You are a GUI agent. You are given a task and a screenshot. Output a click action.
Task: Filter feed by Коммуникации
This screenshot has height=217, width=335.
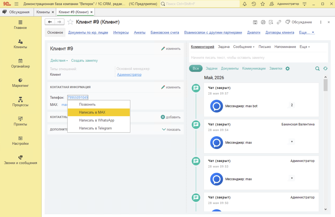coord(254,68)
